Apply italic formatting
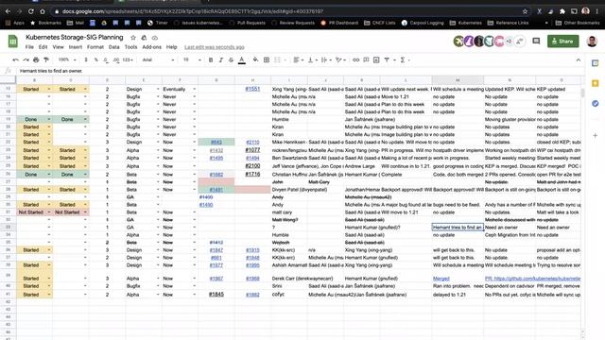Screen dimensions: 605x340 click(x=220, y=59)
